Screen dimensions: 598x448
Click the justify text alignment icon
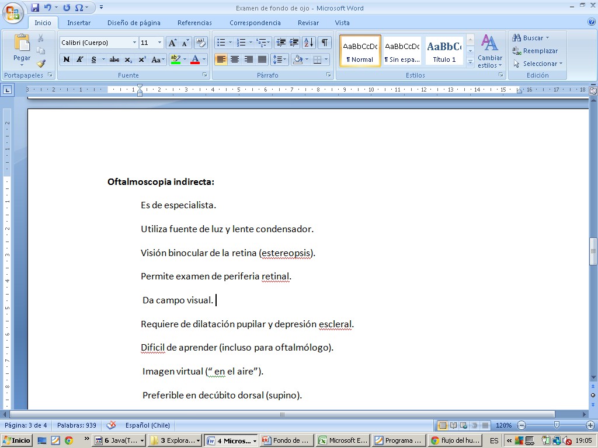(262, 60)
